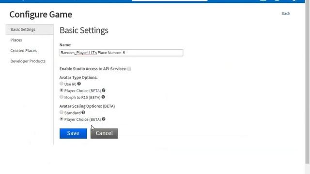
Task: Enable Studio Access to API Services checkbox
Action: pyautogui.click(x=129, y=69)
